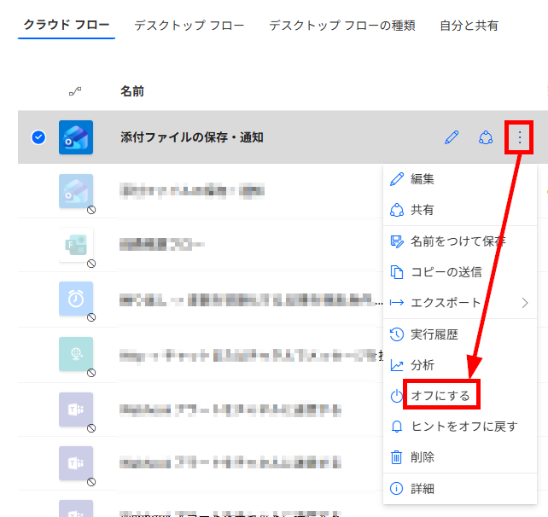Click the flow type icon in column header
Image resolution: width=548 pixels, height=517 pixels.
tap(75, 91)
